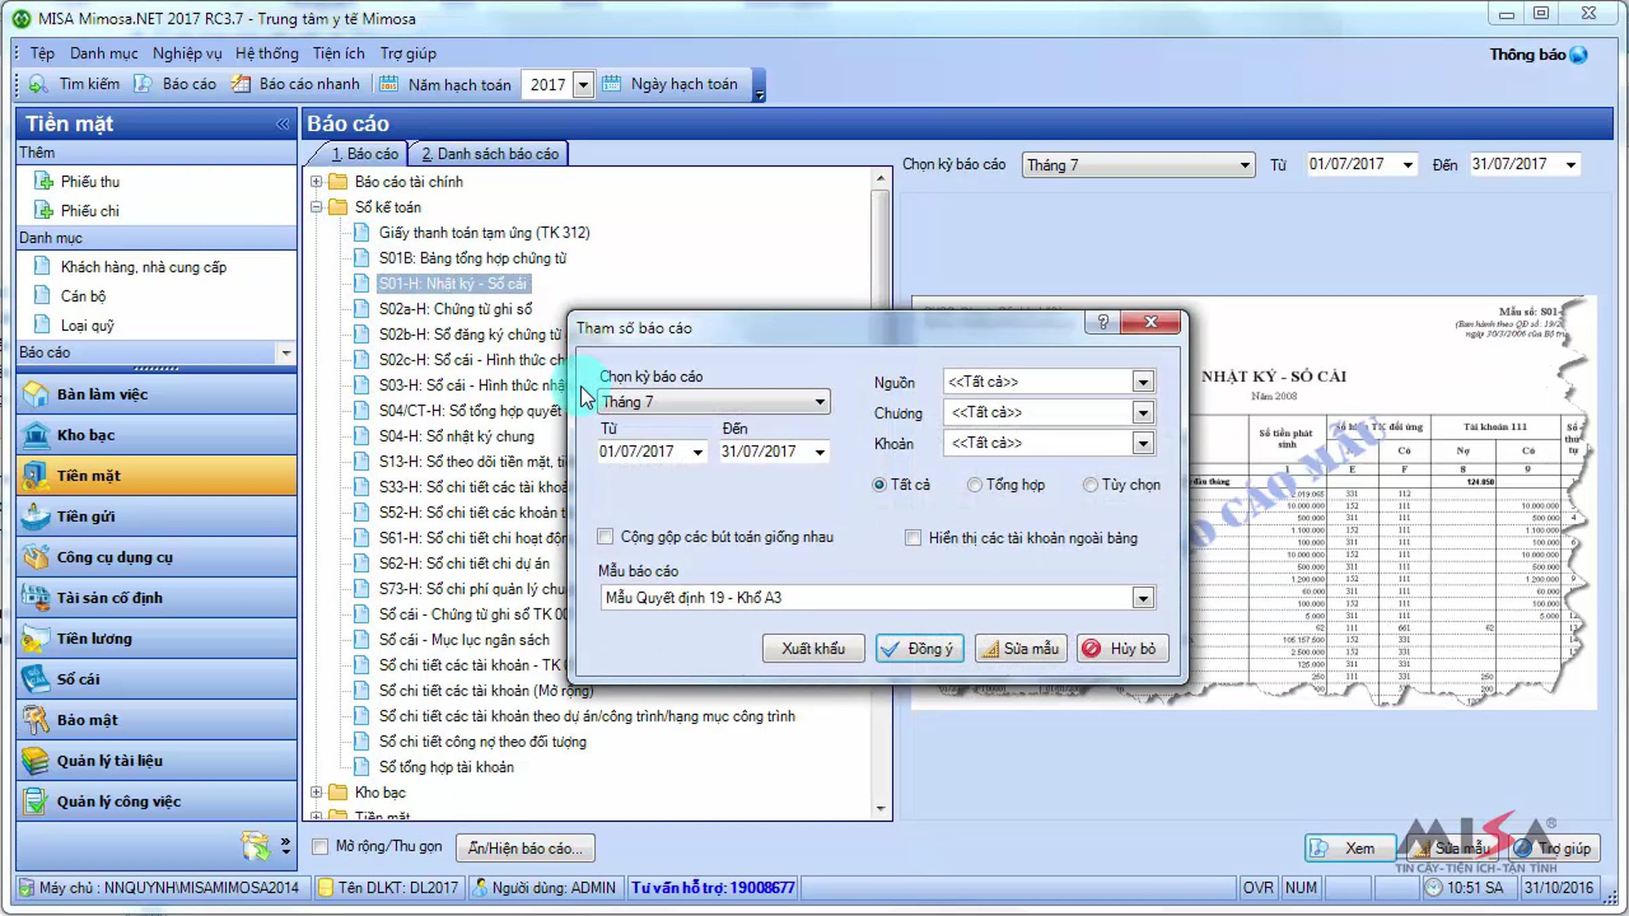Expand the Nguồn combo box
The width and height of the screenshot is (1629, 916).
pos(1143,382)
